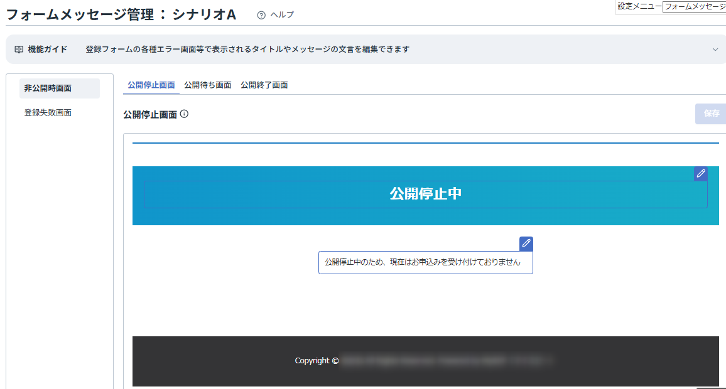Viewport: 726px width, 389px height.
Task: Click the book icon beside 機能ガイド
Action: click(x=19, y=48)
